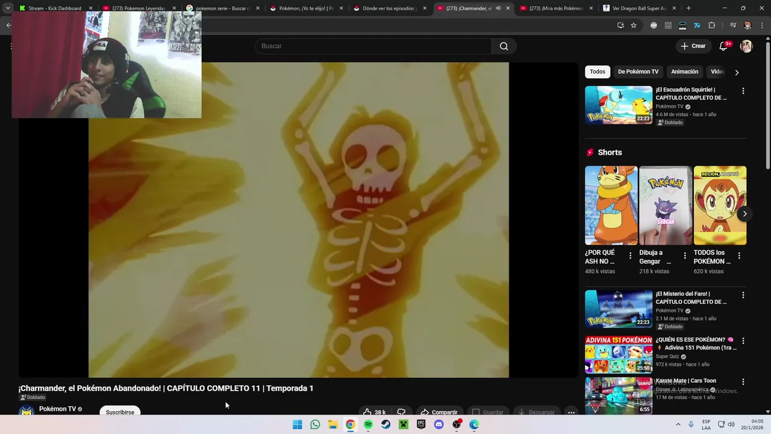This screenshot has width=771, height=434.
Task: Select the De Pokémon TV filter chip
Action: pos(638,72)
